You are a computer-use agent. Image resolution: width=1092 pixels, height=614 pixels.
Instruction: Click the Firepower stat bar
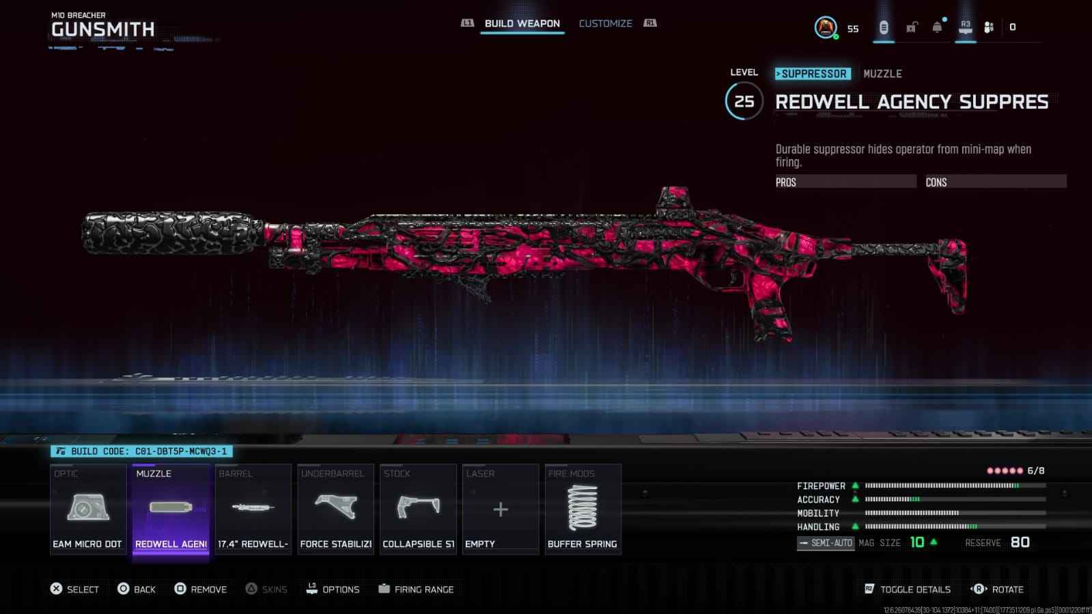point(955,486)
